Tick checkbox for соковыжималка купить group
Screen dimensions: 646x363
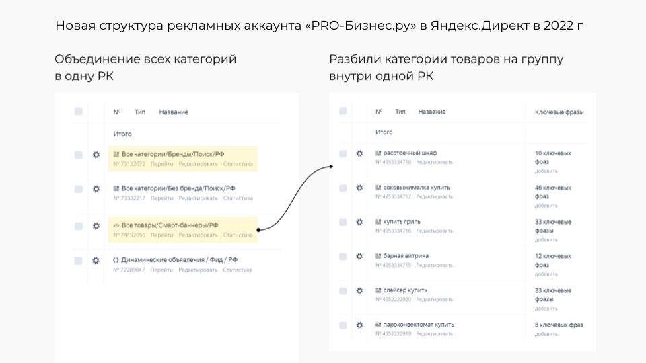click(x=343, y=188)
